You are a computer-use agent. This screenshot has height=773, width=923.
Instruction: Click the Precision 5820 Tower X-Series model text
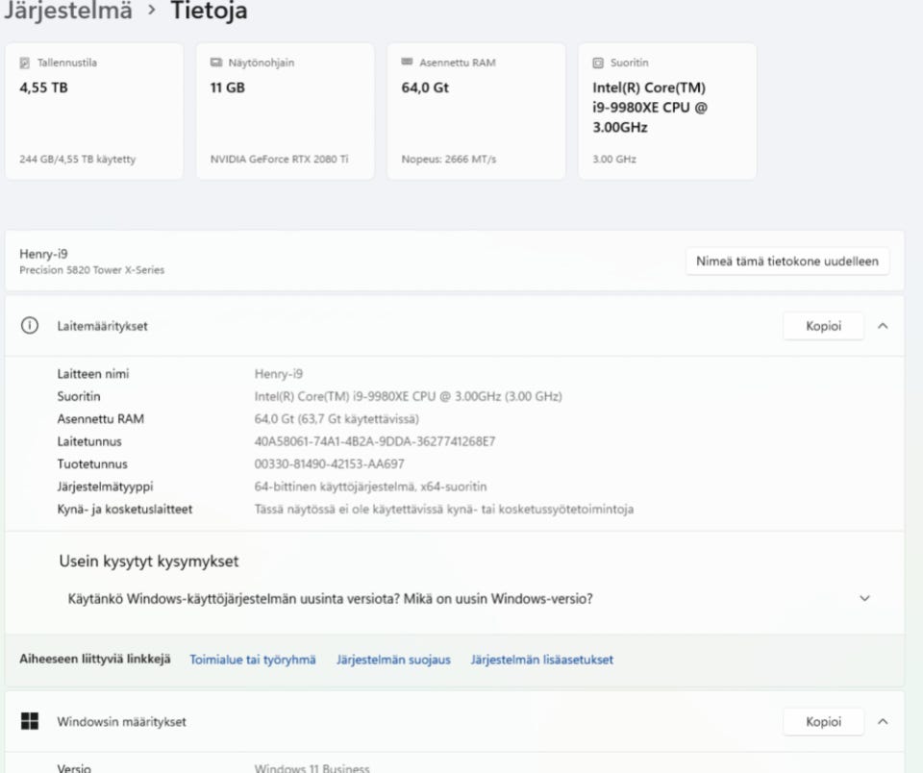pos(92,269)
